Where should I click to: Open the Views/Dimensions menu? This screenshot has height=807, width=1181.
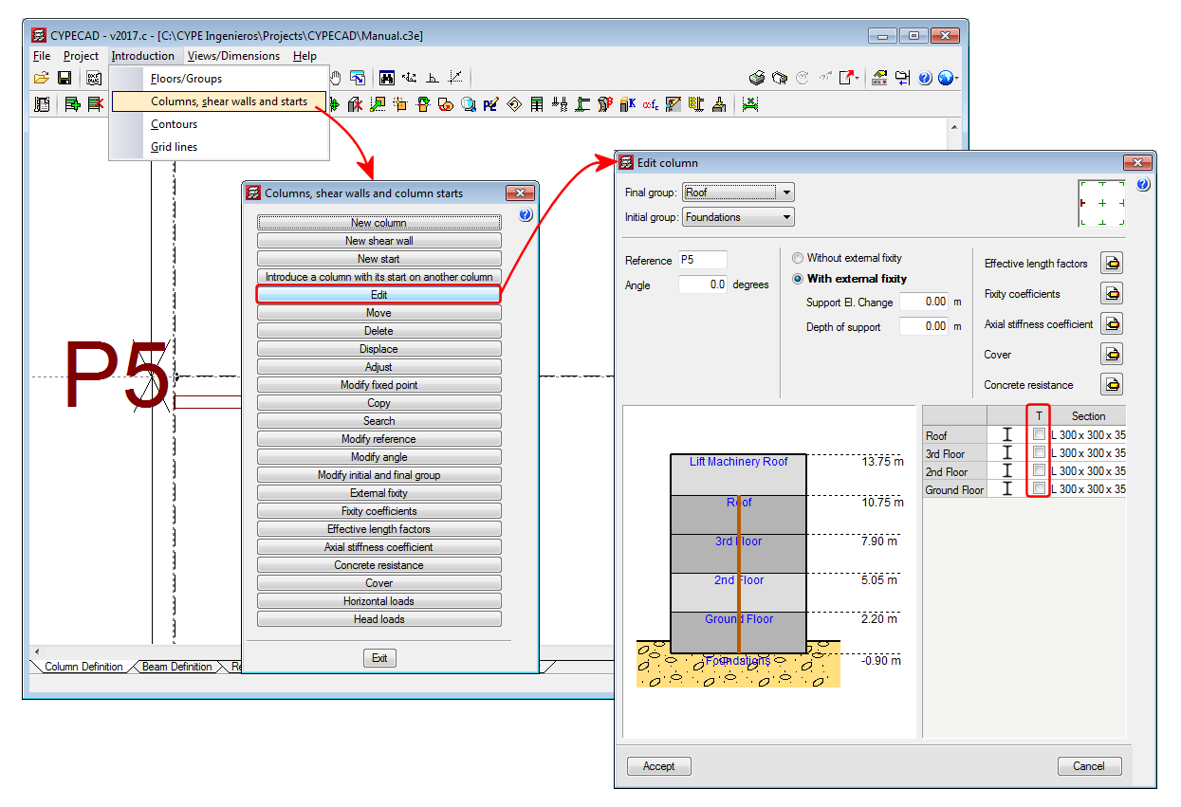point(233,56)
